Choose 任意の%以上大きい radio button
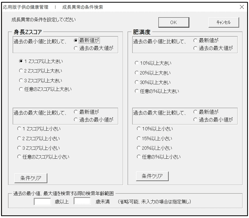Screen dimensions: 249x218 tap(137, 91)
